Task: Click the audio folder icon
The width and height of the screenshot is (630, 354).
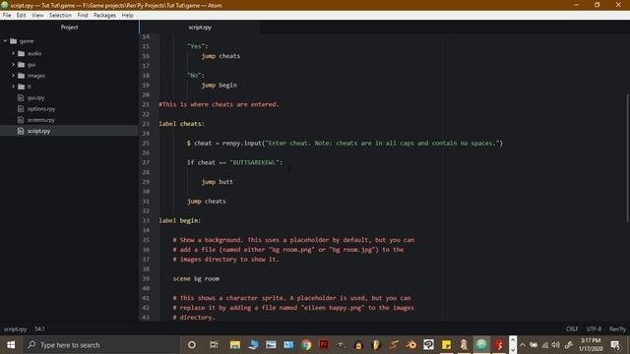Action: (x=22, y=53)
